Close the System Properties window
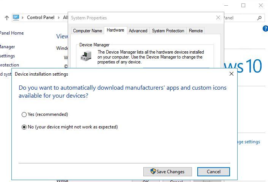 (218, 18)
